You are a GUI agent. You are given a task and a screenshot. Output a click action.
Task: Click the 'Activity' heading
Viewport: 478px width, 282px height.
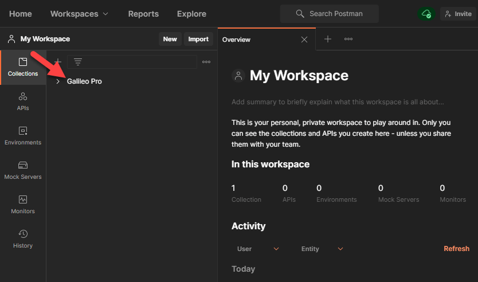(248, 226)
